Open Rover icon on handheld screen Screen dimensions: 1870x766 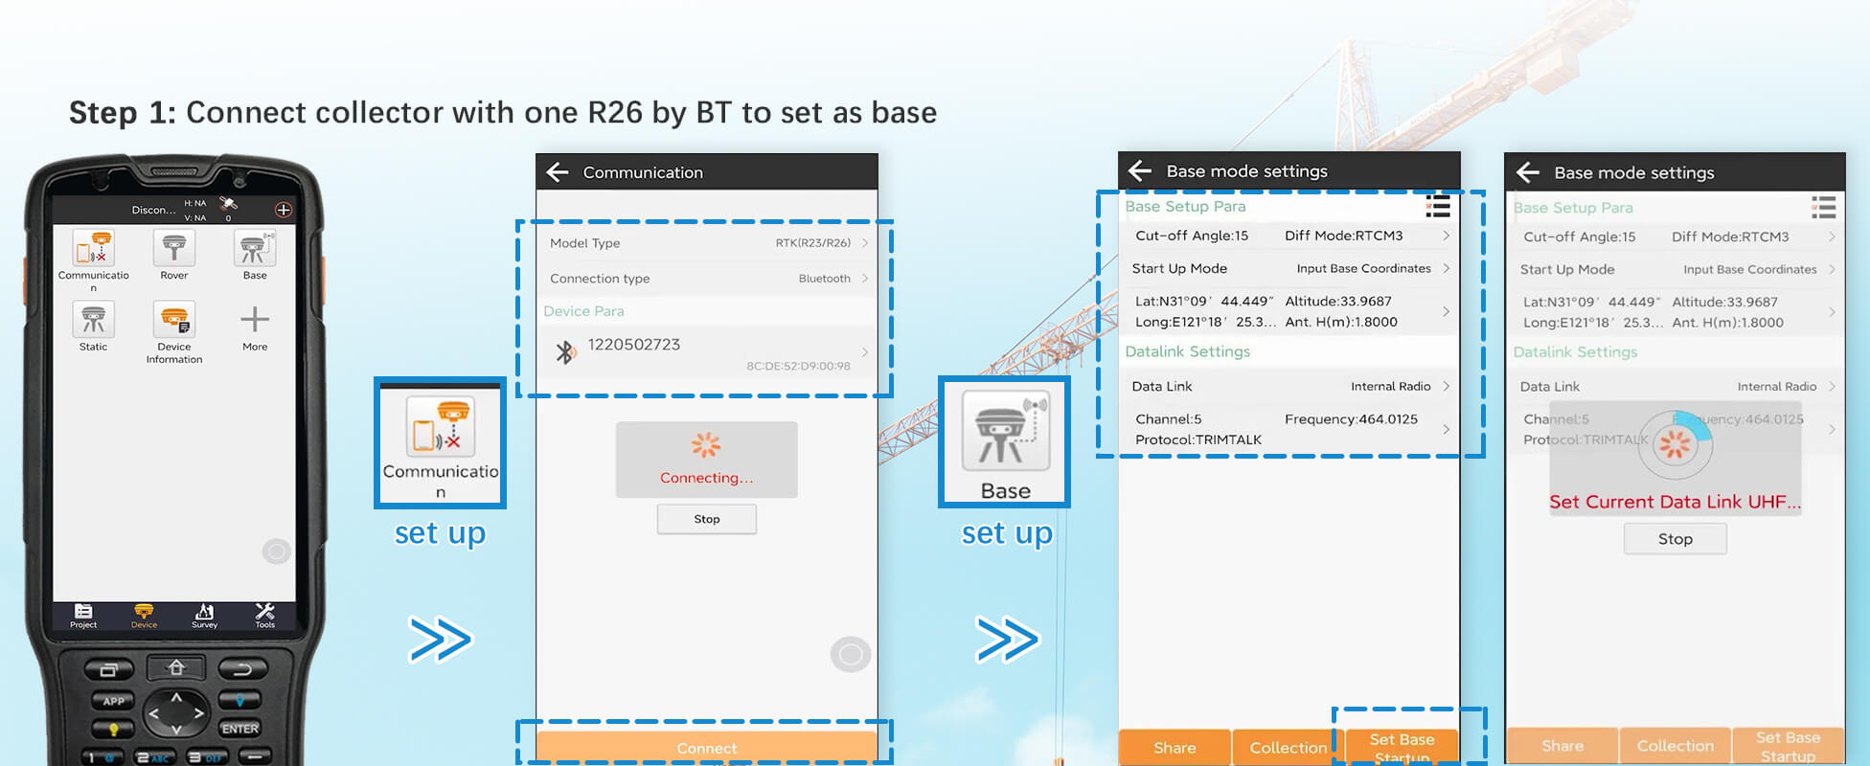tap(174, 249)
